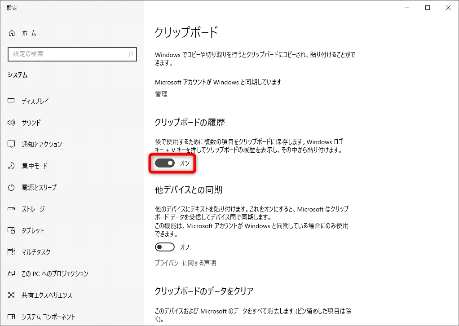The height and width of the screenshot is (326, 459).
Task: Turn off クリップボードの履歴
Action: click(x=164, y=164)
